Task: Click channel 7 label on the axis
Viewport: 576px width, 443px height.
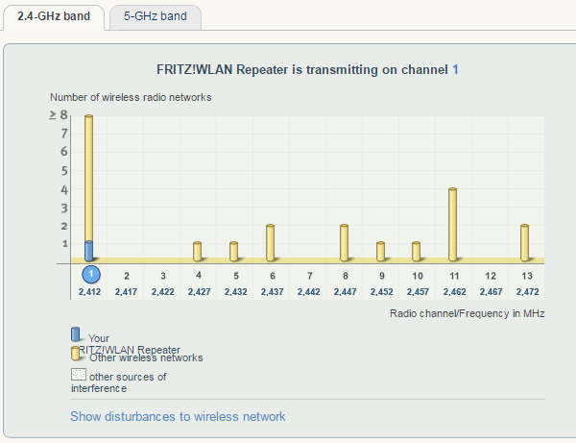Action: [x=307, y=276]
